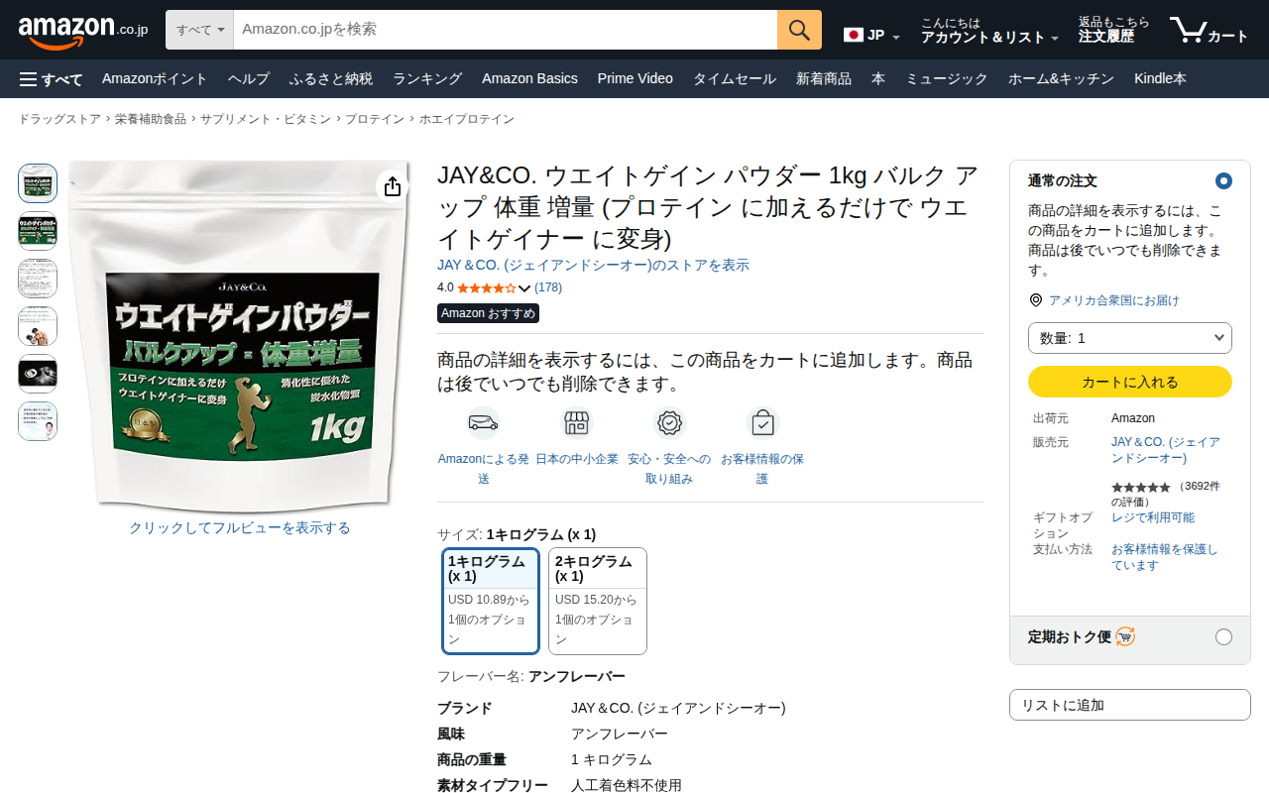The width and height of the screenshot is (1269, 793).
Task: Open the hamburger すべて menu
Action: click(51, 79)
